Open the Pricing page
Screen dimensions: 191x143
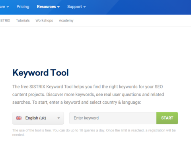(23, 7)
